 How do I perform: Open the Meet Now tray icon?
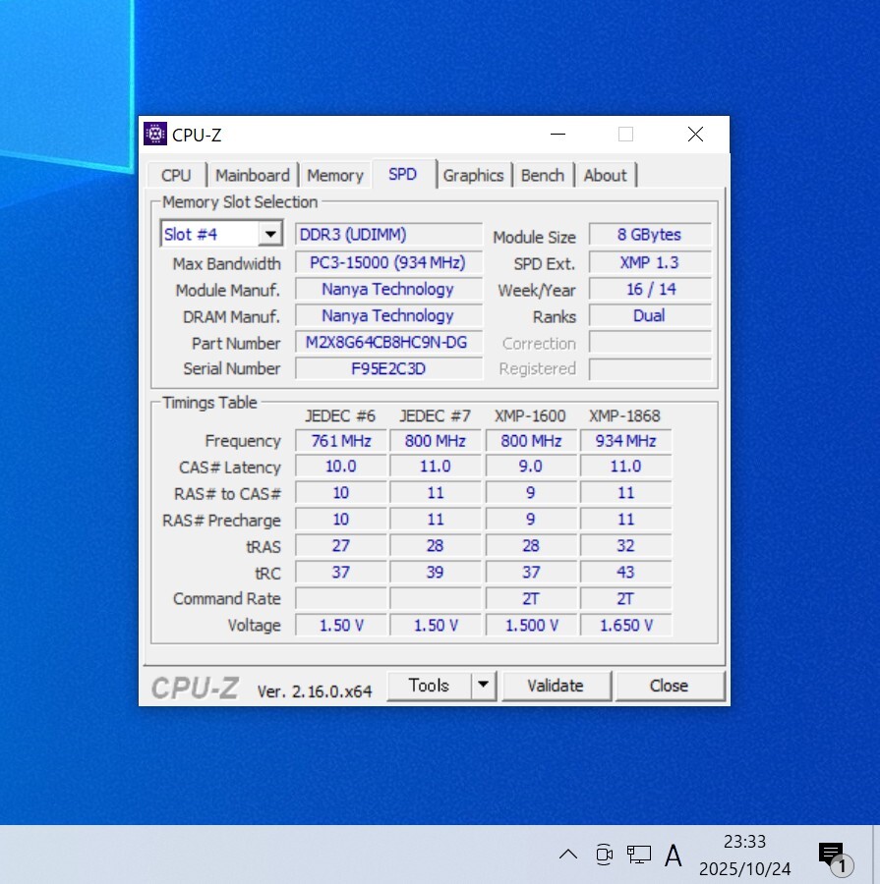[604, 855]
